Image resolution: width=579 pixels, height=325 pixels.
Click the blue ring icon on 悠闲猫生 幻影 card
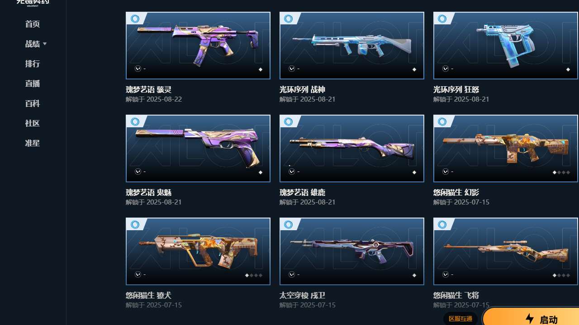tap(442, 122)
